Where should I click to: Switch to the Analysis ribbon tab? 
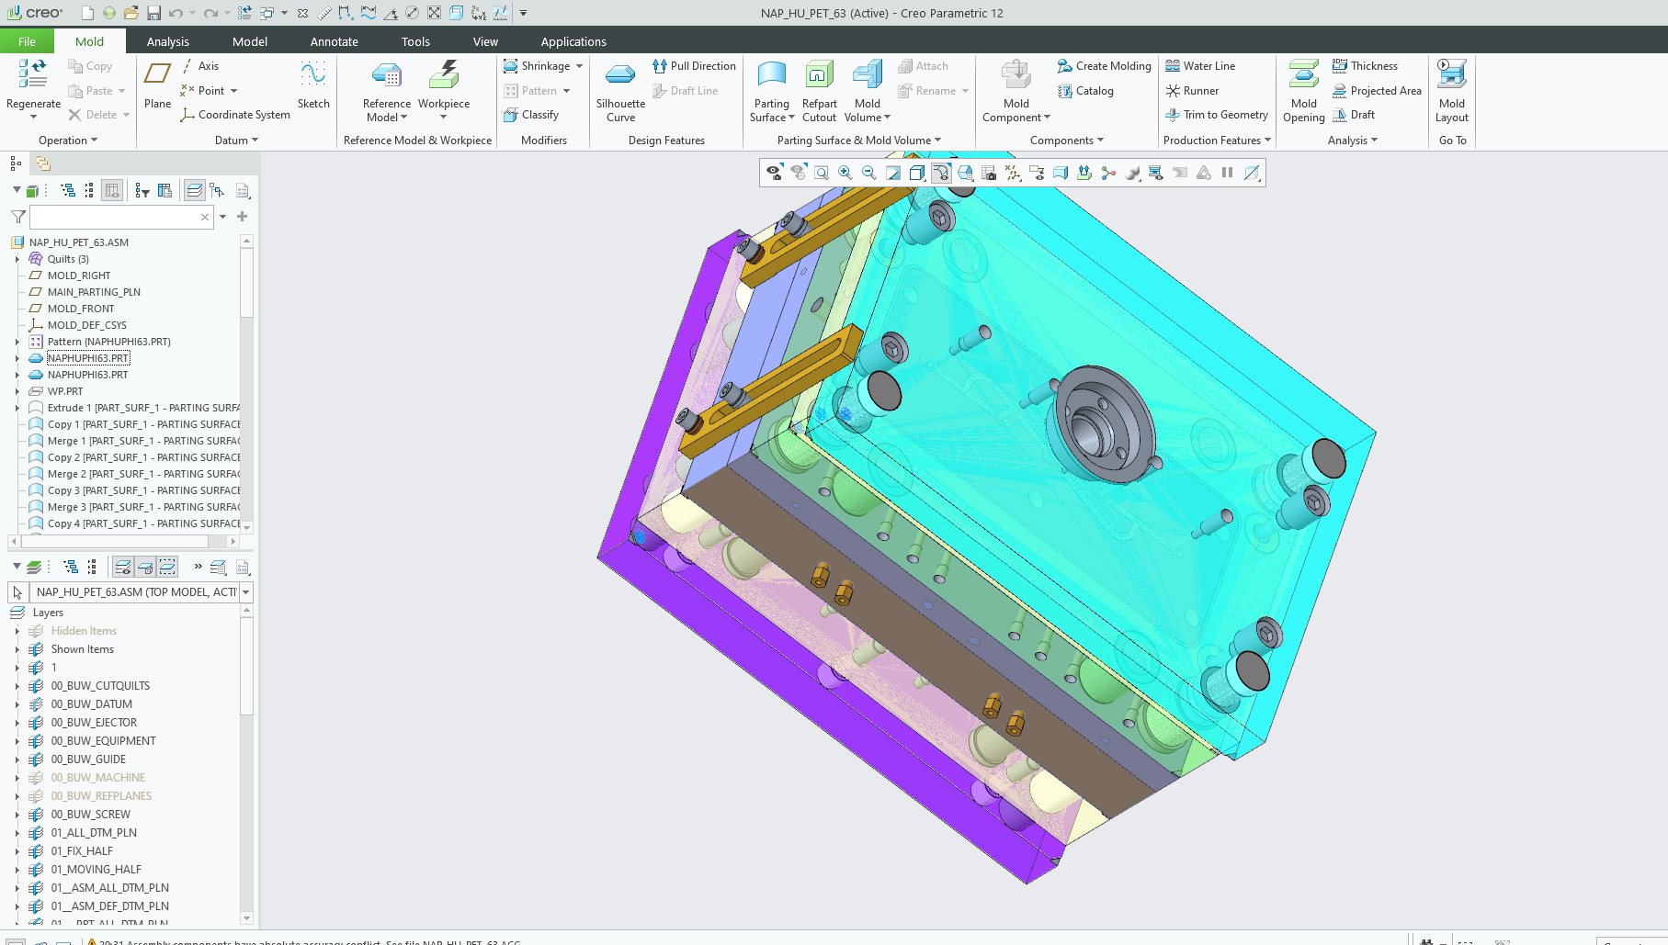(167, 41)
